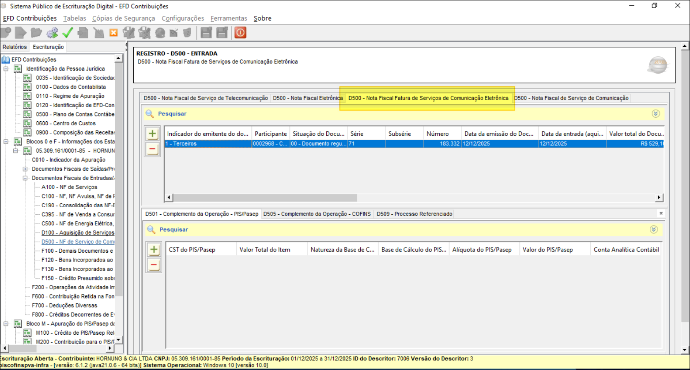Click the D500 table horizontal scrollbar right arrow

coord(659,198)
